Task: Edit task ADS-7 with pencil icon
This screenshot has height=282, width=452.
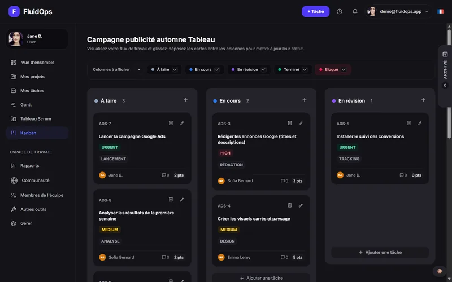Action: [x=181, y=123]
